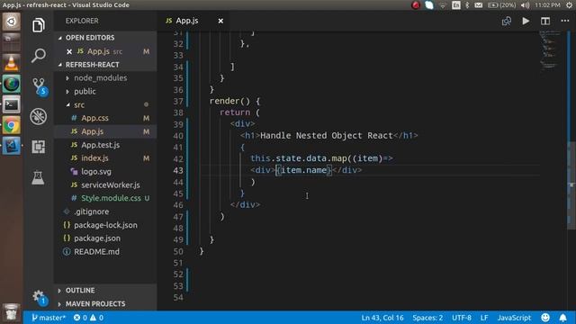Viewport: 576px width, 324px height.
Task: Close the App.js editor tab
Action: 220,21
